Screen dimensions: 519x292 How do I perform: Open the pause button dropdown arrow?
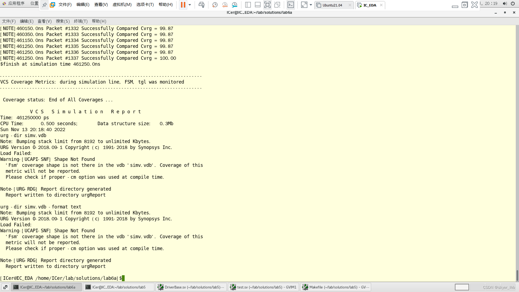[x=190, y=5]
